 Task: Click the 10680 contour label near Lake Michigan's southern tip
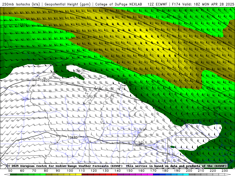(x=73, y=138)
